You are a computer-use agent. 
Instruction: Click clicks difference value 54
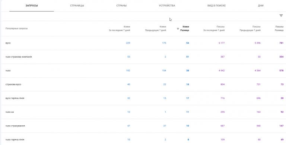pos(188,43)
